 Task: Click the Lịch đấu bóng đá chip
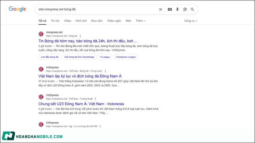tap(50, 57)
